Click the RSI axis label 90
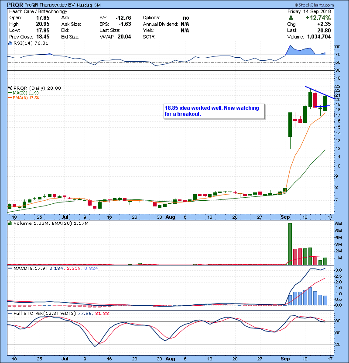Viewport: 349px width, 363px height. tap(338, 47)
